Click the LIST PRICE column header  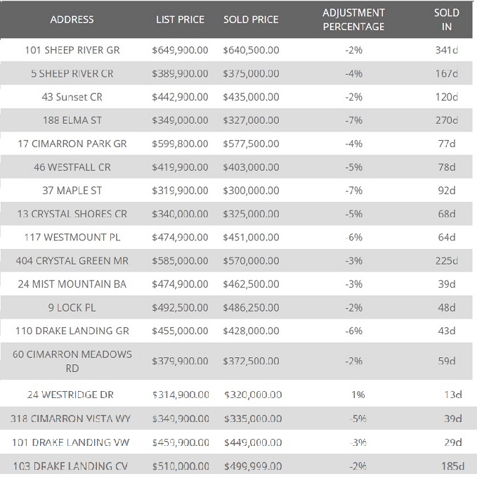[x=180, y=20]
